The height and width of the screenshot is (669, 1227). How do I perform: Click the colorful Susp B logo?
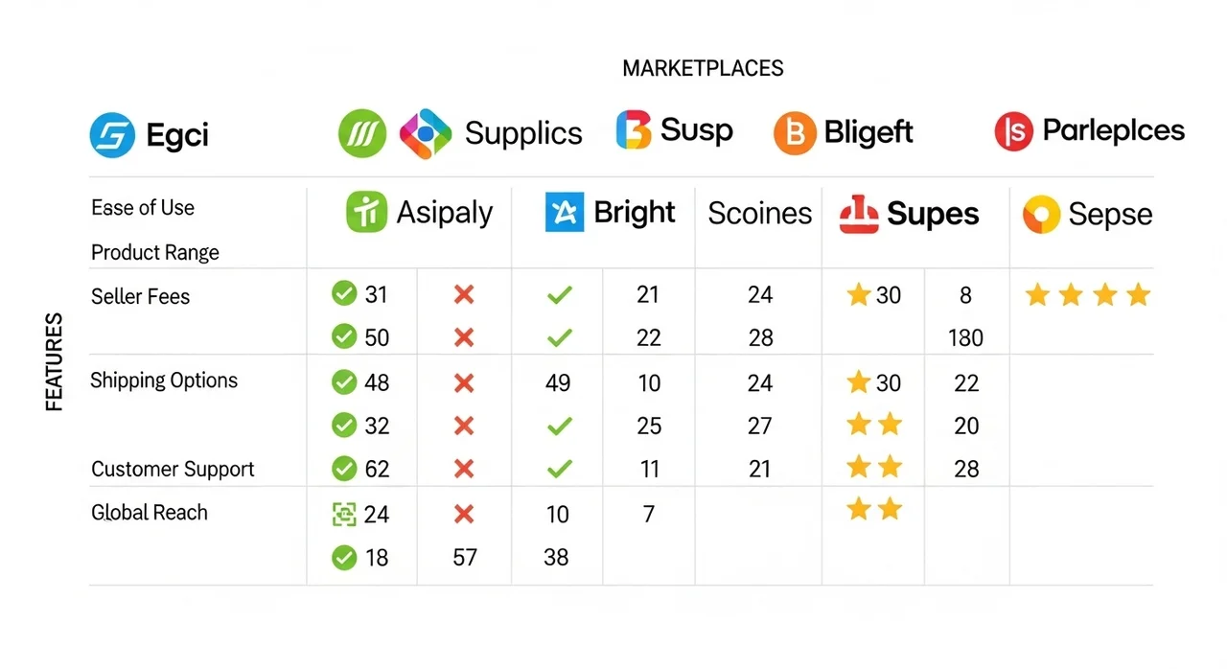click(x=633, y=130)
